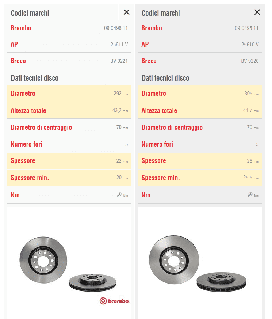
Task: Close the left 09.C496.11 disc panel
Action: [x=126, y=12]
